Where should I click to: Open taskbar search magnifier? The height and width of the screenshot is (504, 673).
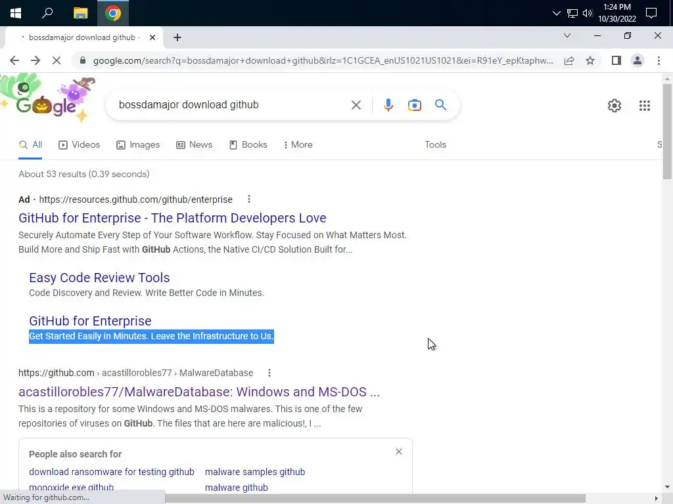coord(47,13)
